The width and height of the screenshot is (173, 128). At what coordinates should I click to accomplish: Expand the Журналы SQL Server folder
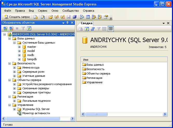pos(15,109)
